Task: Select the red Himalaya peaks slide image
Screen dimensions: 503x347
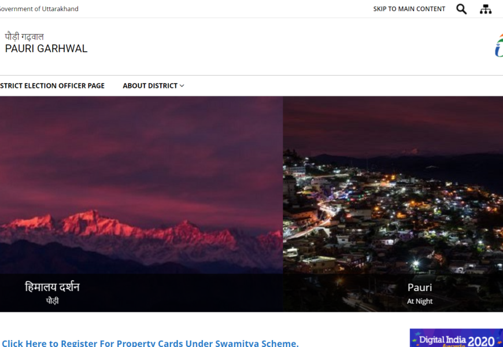Action: click(x=141, y=185)
